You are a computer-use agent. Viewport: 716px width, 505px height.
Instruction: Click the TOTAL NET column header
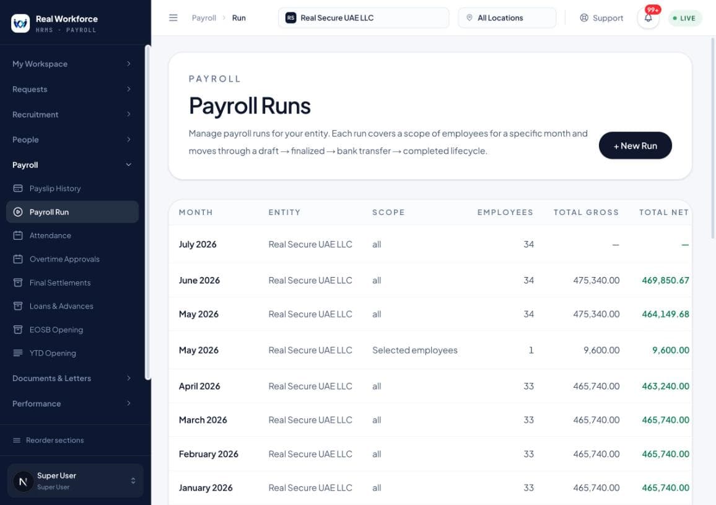click(x=664, y=212)
